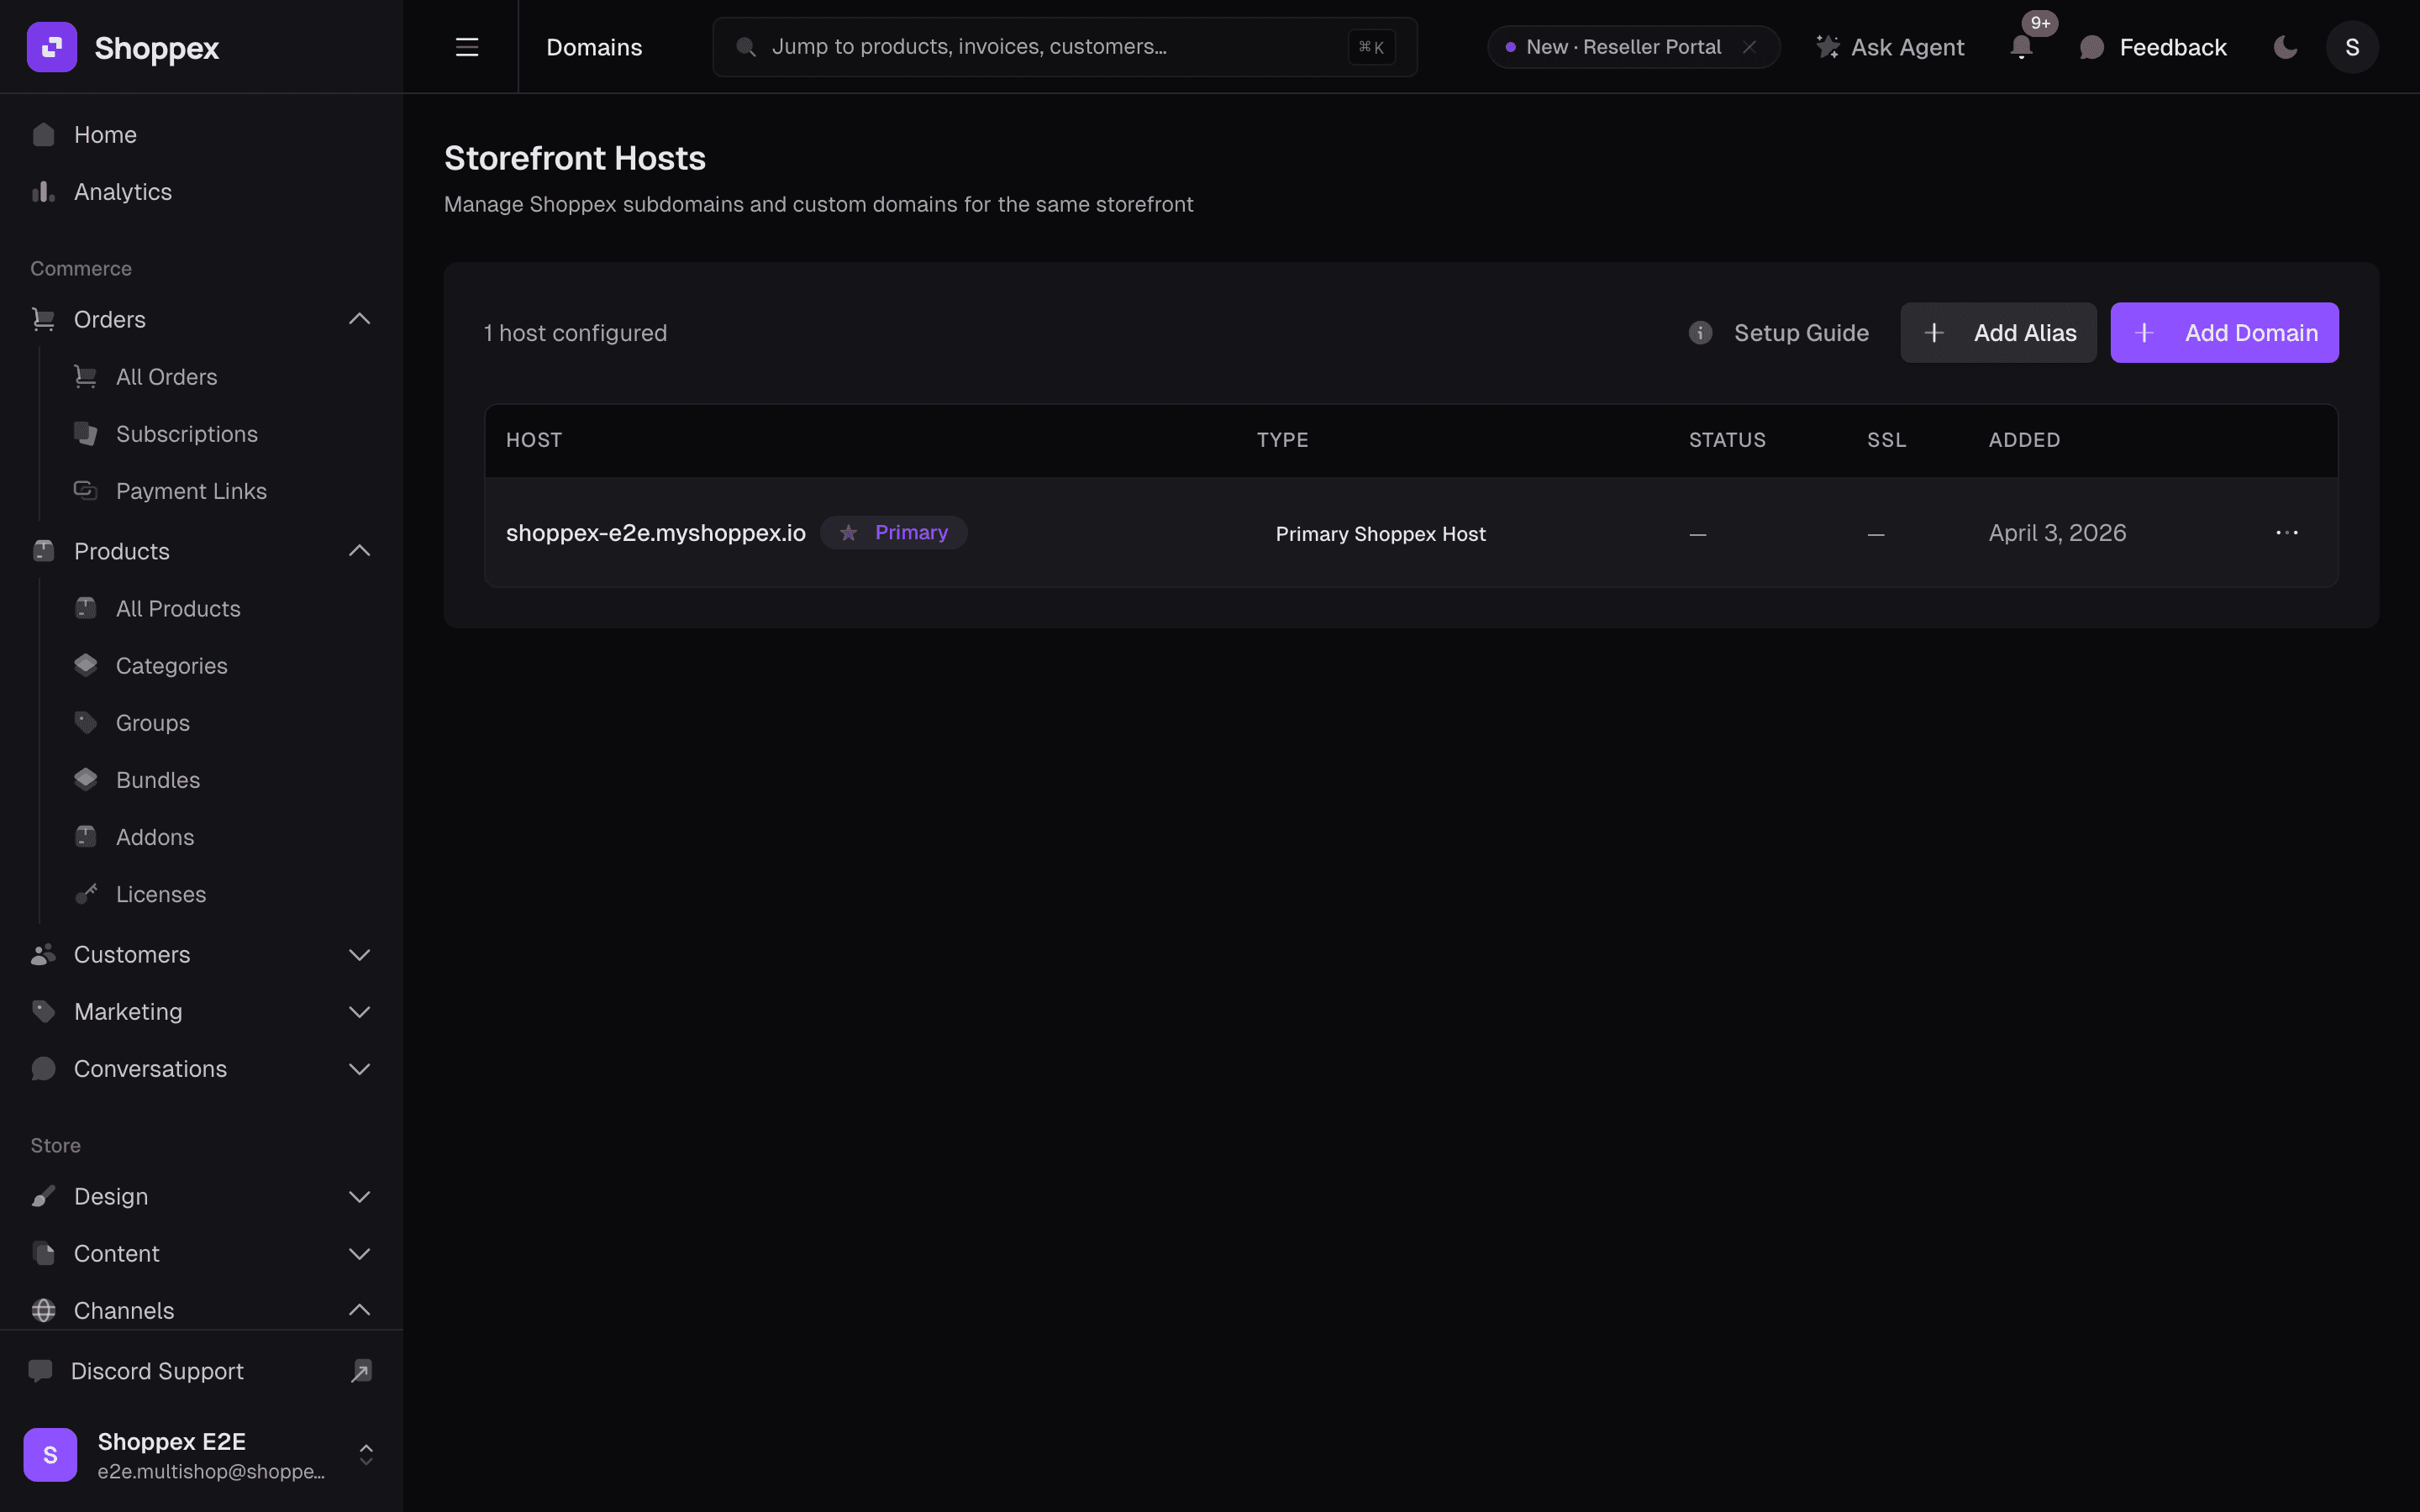
Task: Click the ADDED column header
Action: pos(2024,440)
